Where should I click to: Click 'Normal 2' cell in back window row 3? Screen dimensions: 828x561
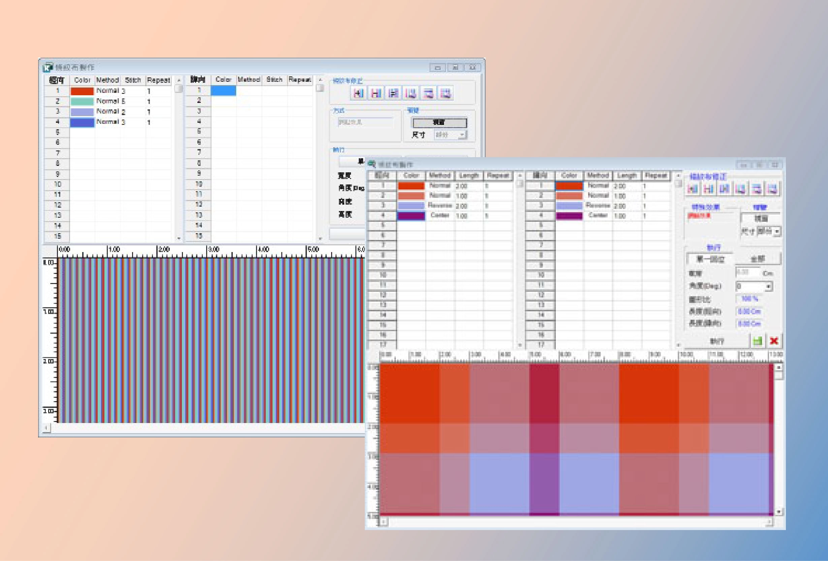[111, 111]
